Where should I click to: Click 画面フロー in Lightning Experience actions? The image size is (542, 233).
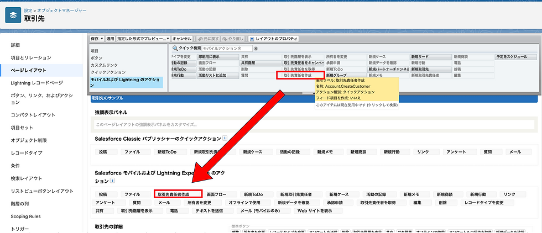[220, 194]
